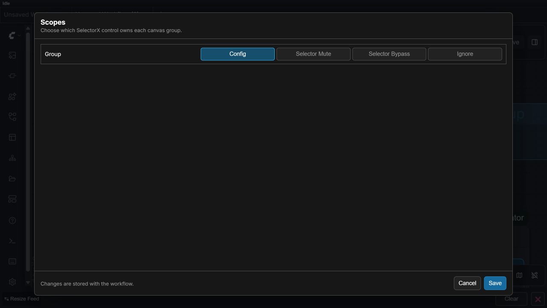547x308 pixels.
Task: Open the queue sidebar icon
Action: point(12,76)
